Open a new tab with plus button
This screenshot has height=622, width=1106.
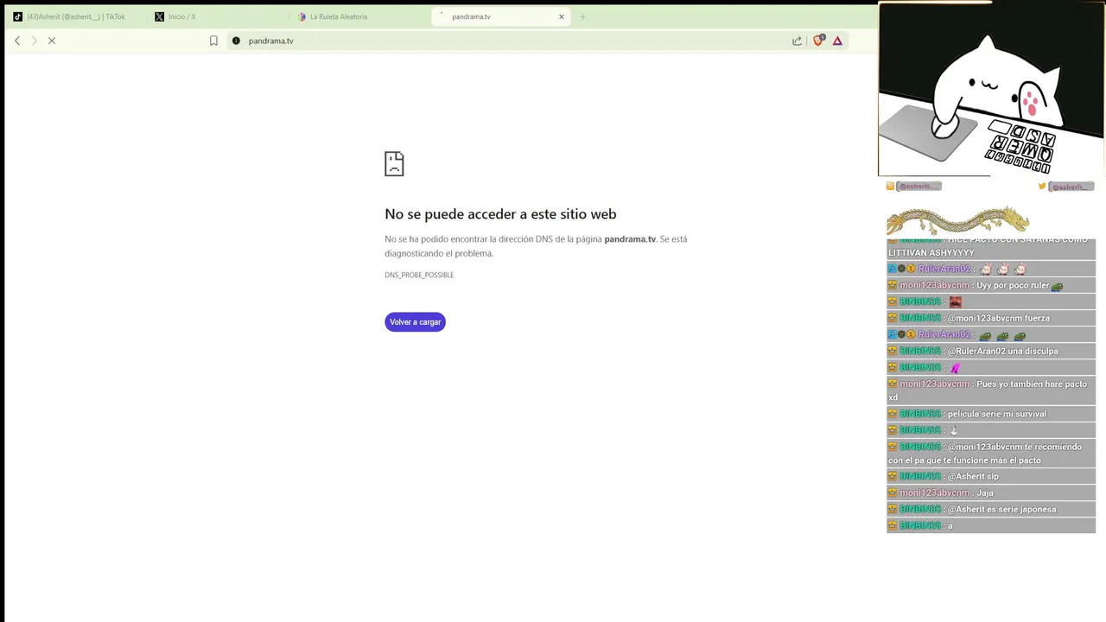pos(582,16)
